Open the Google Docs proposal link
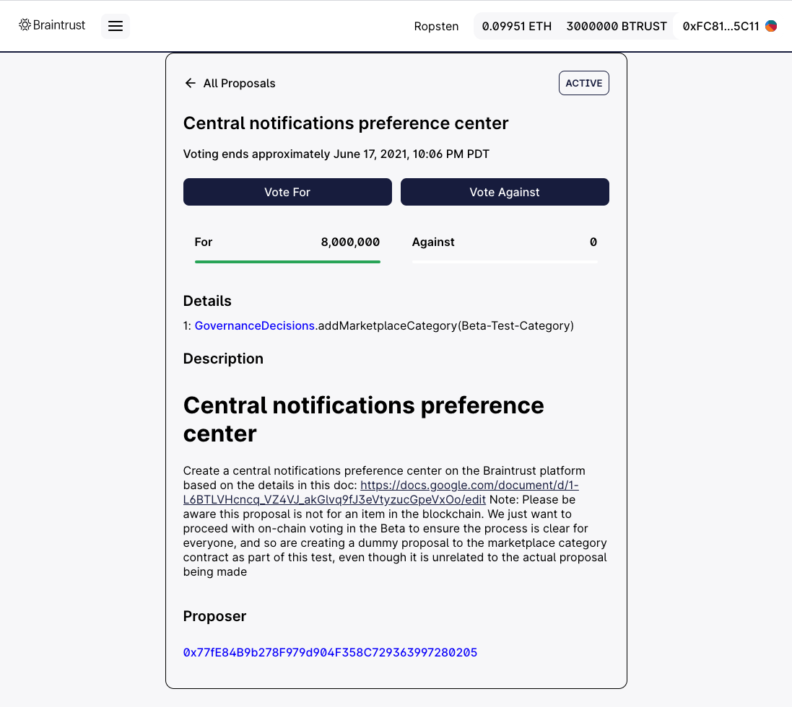Screen dimensions: 792x707 click(x=381, y=493)
